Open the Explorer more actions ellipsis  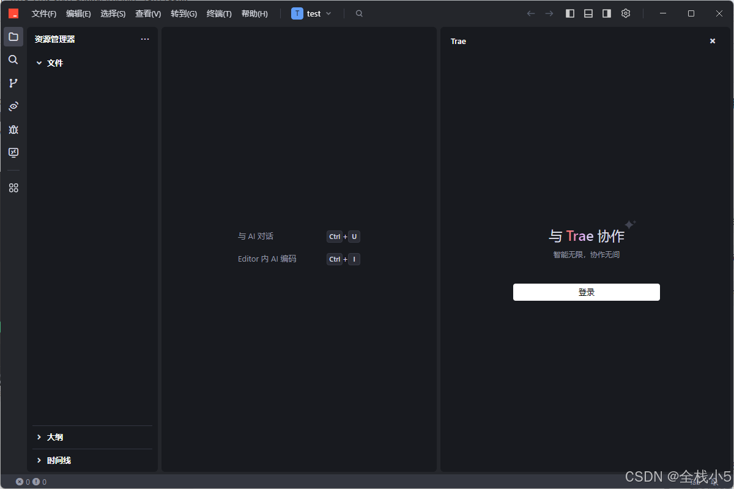click(145, 39)
